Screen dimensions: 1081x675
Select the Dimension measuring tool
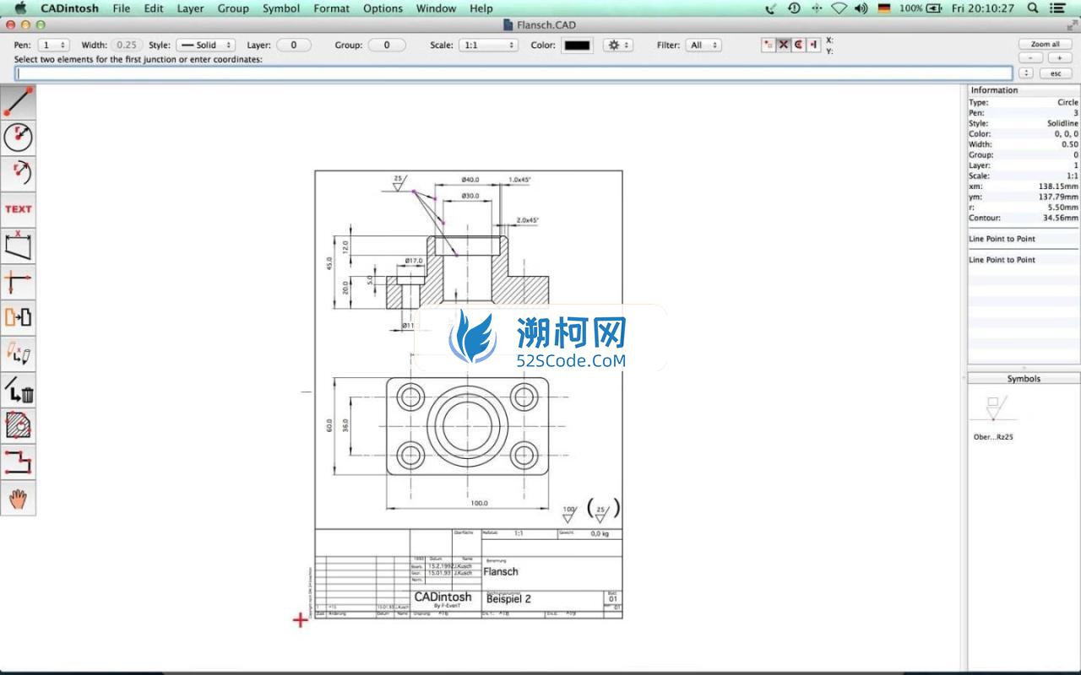point(18,245)
